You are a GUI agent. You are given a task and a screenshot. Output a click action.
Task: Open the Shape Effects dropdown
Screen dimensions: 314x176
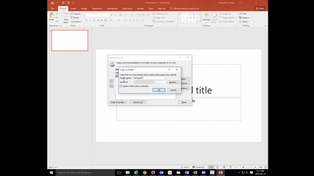(x=227, y=22)
